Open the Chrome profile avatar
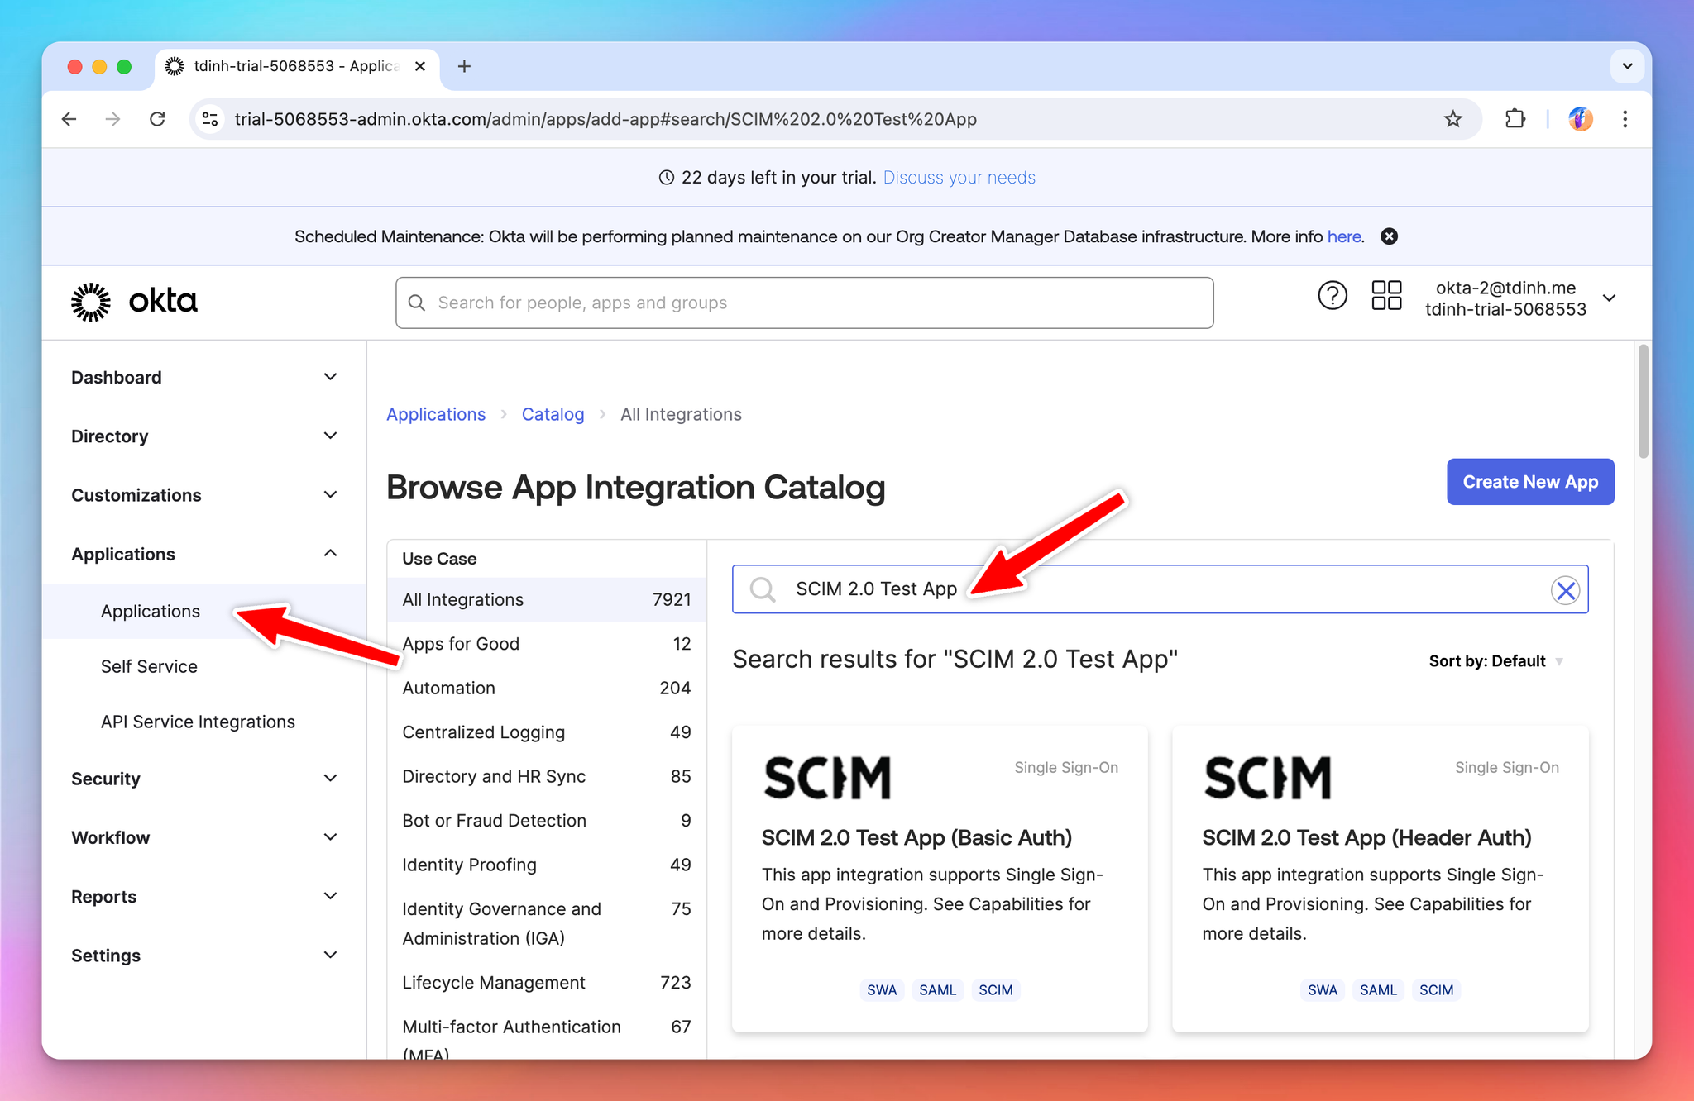The image size is (1694, 1101). [1581, 119]
